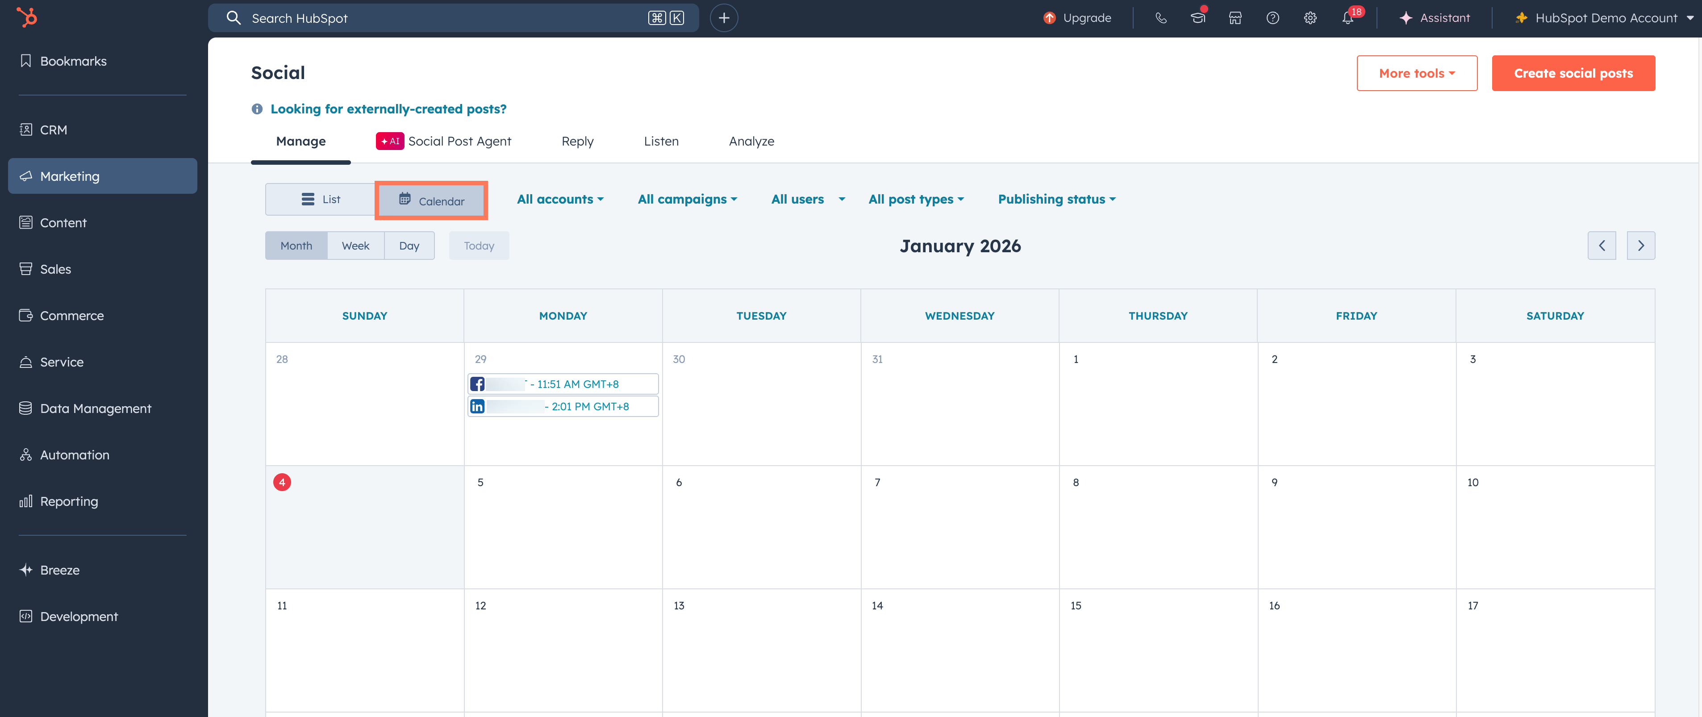Open Looking for externally-created posts link
The image size is (1702, 717).
pos(388,109)
